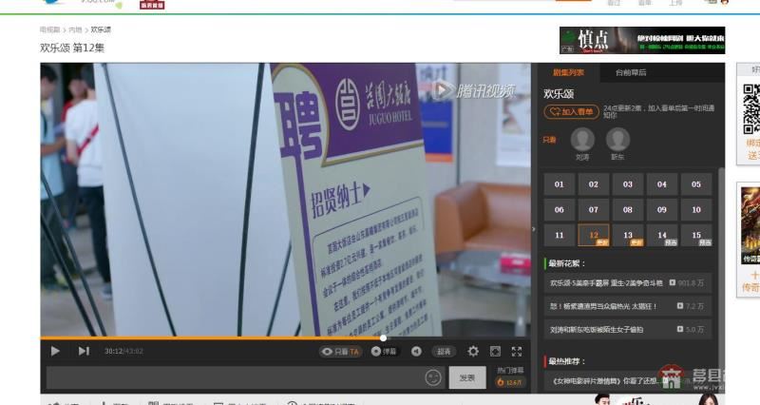This screenshot has height=405, width=760.
Task: Open the third 最新花絮 clip with 5.0万 views
Action: point(628,329)
